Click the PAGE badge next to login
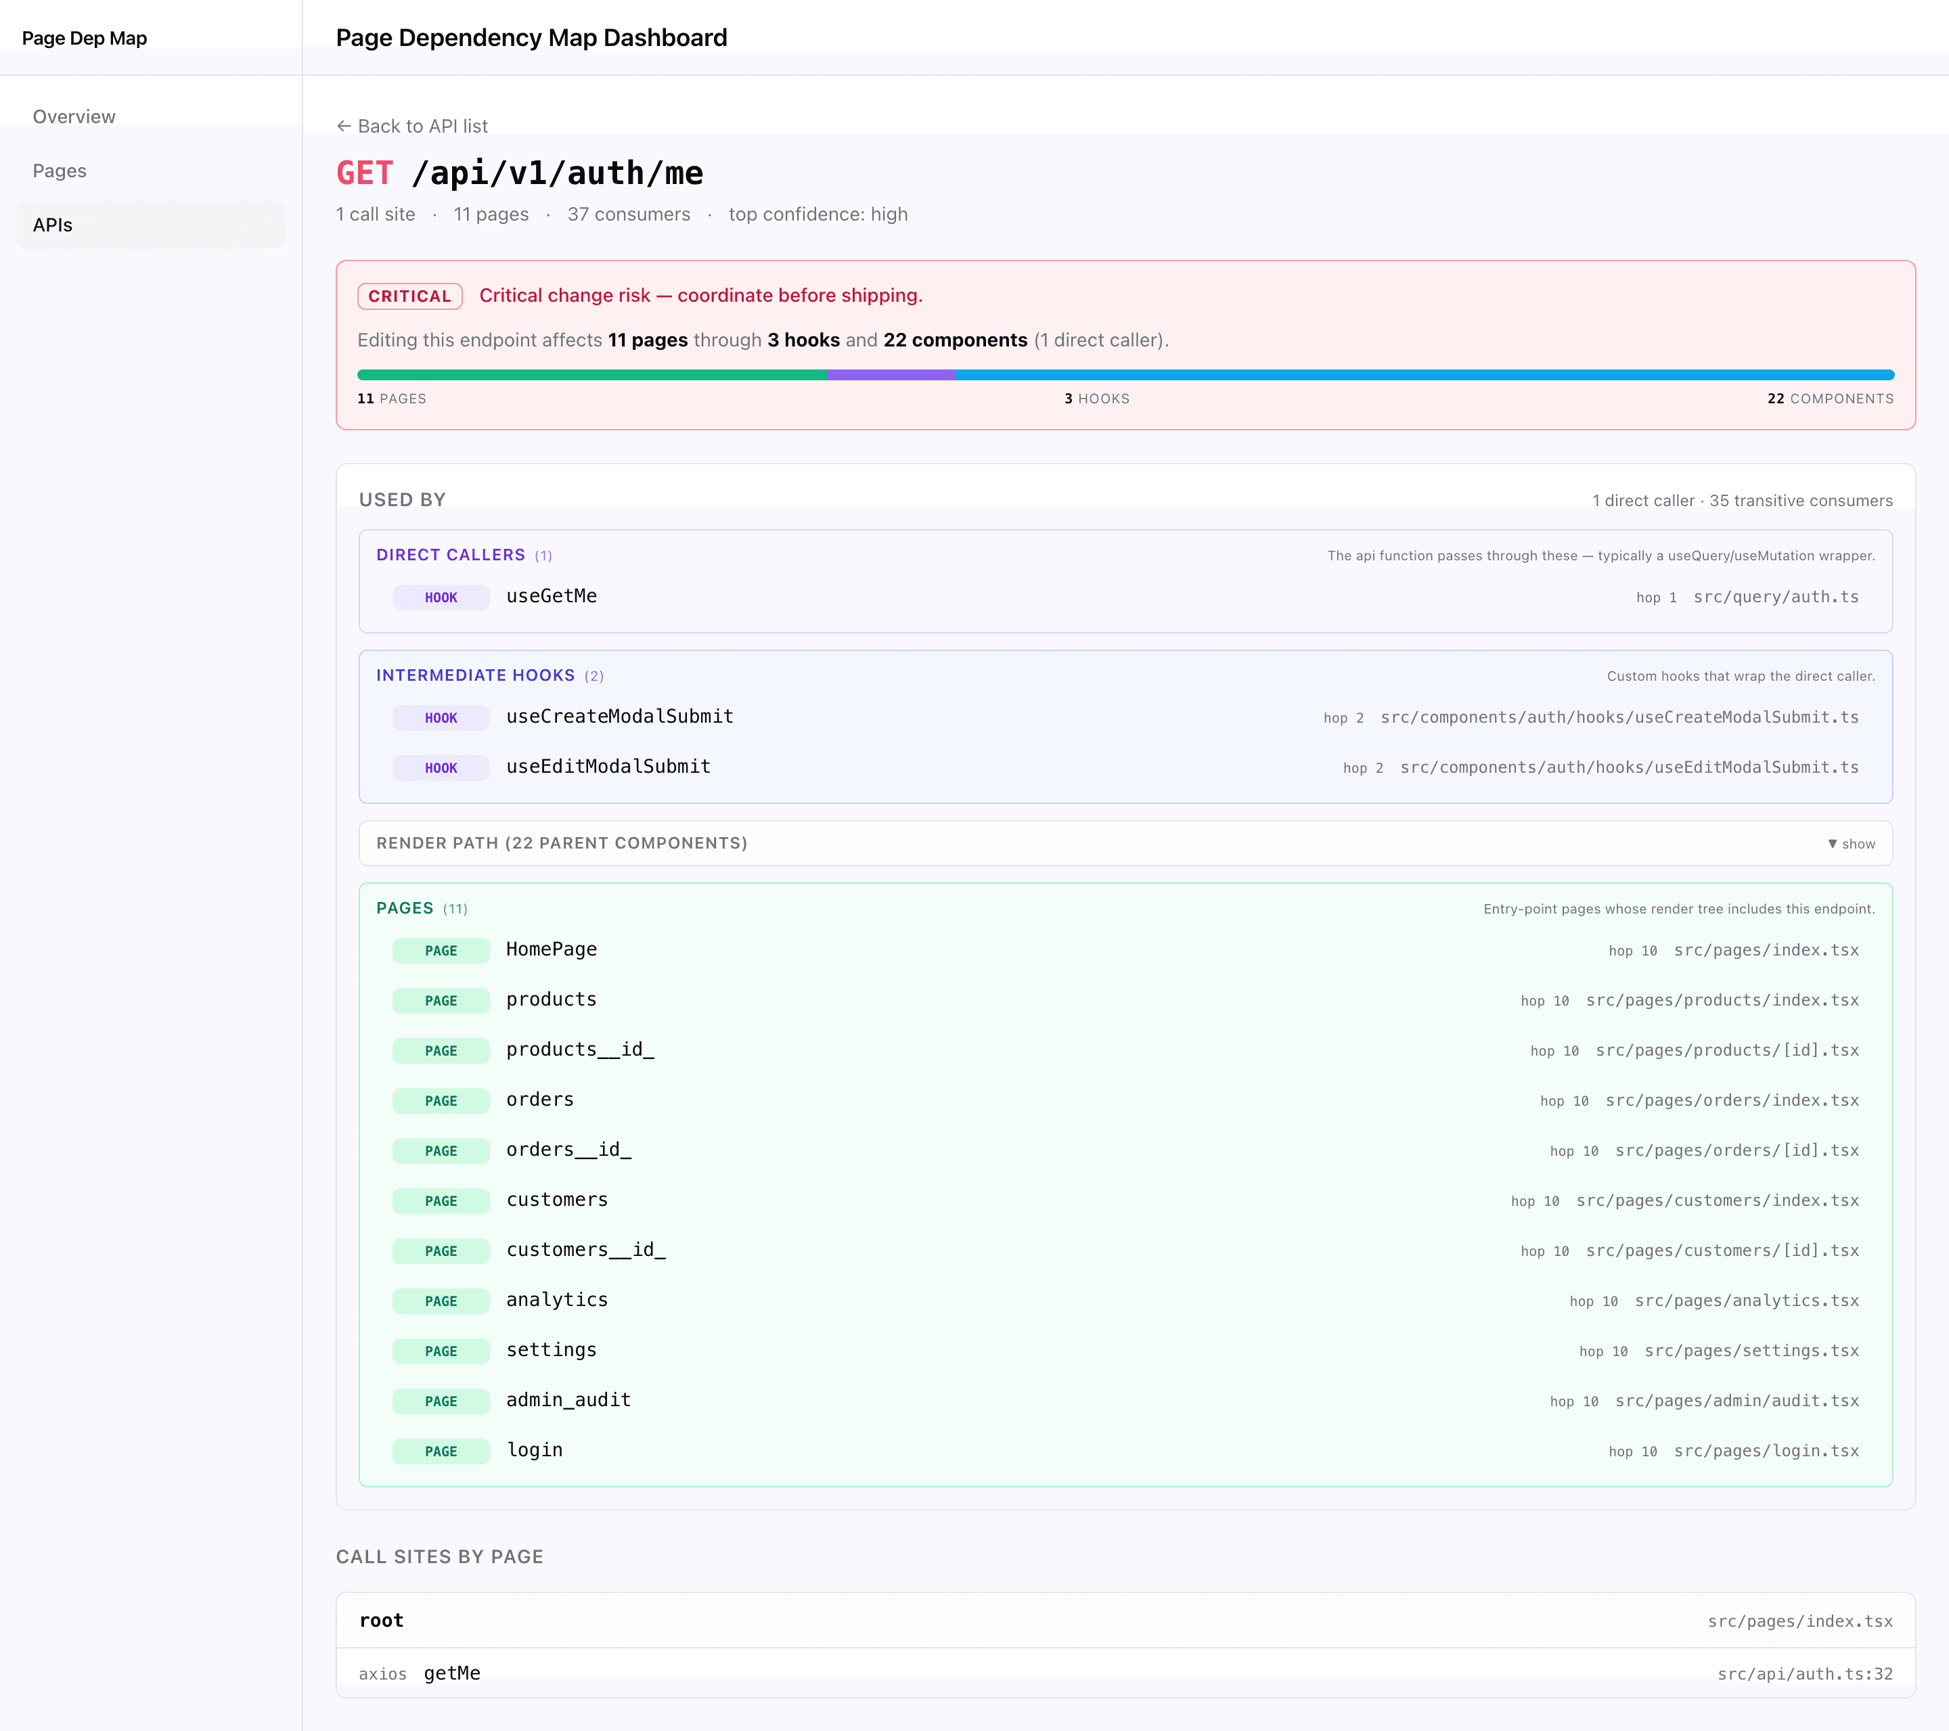Screen dimensions: 1949x1731 pos(441,1451)
